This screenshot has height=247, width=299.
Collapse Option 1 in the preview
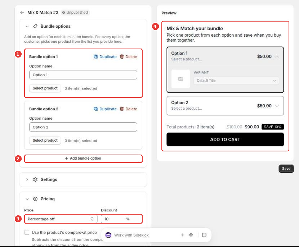click(x=277, y=56)
